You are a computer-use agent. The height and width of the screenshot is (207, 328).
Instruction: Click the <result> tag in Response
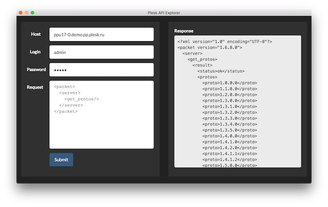202,65
